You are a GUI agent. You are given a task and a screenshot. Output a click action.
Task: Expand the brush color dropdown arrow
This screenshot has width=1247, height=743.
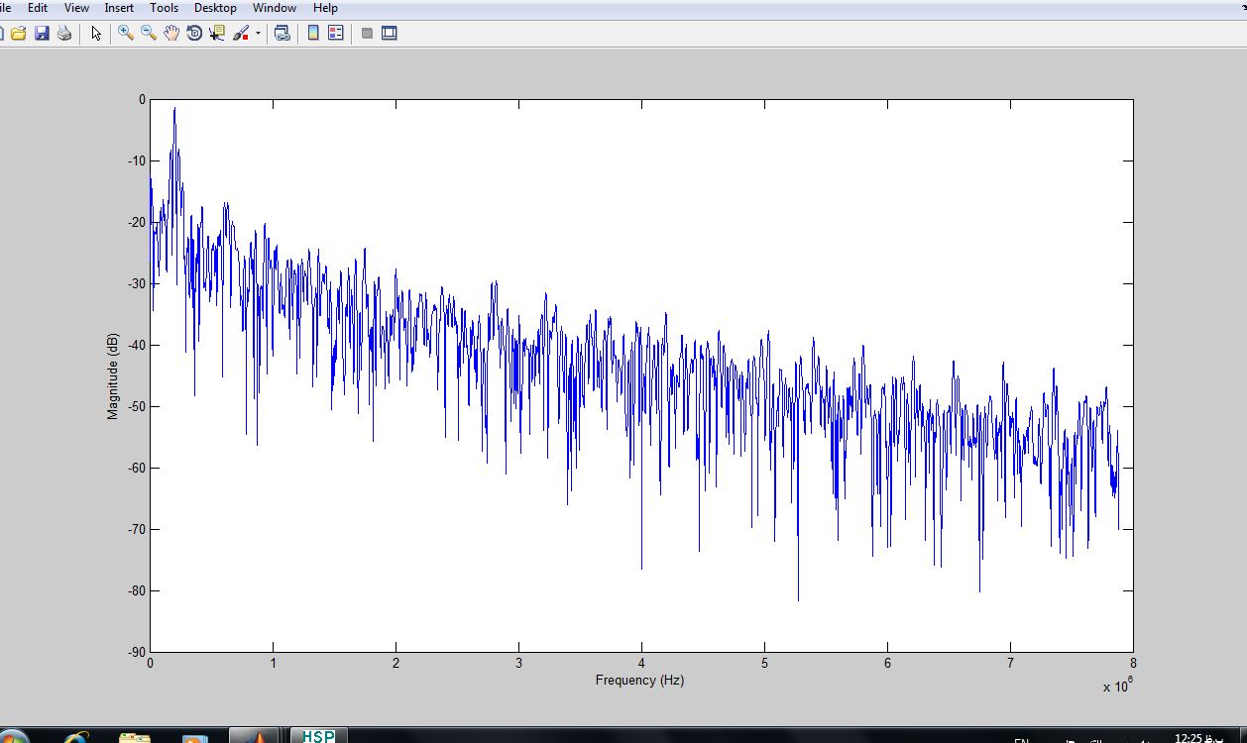[258, 33]
